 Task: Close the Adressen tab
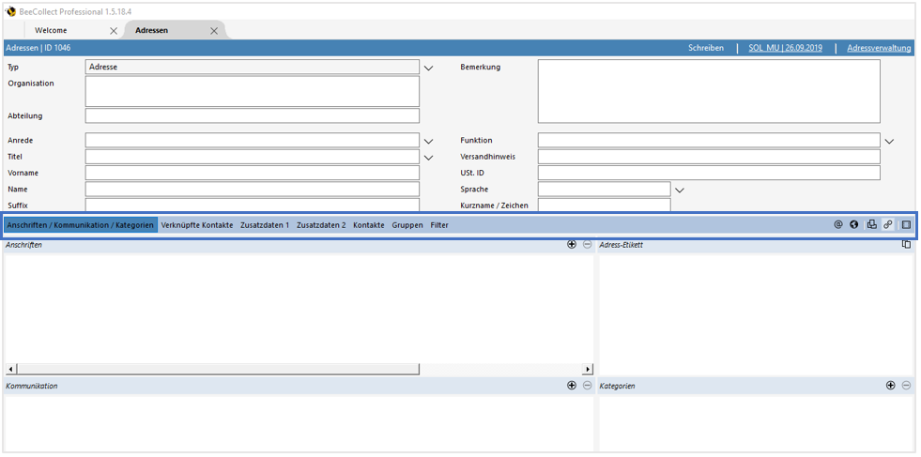214,31
